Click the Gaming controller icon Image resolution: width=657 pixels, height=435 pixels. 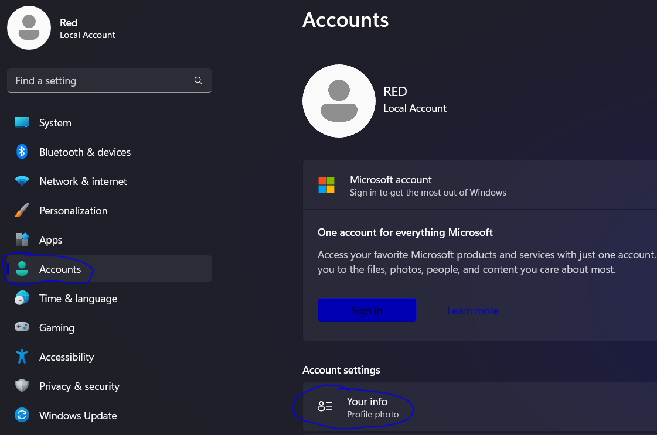point(22,327)
